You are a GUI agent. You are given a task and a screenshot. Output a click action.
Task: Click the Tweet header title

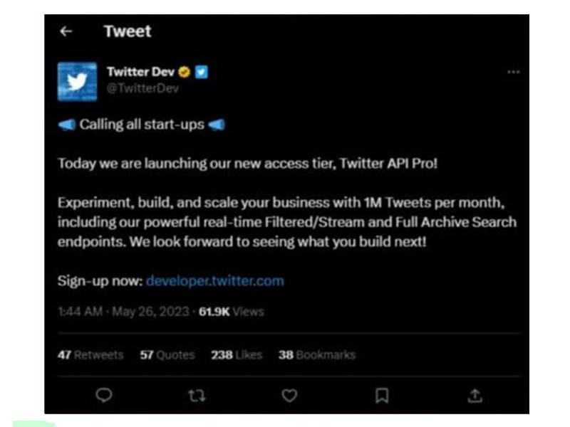click(128, 31)
